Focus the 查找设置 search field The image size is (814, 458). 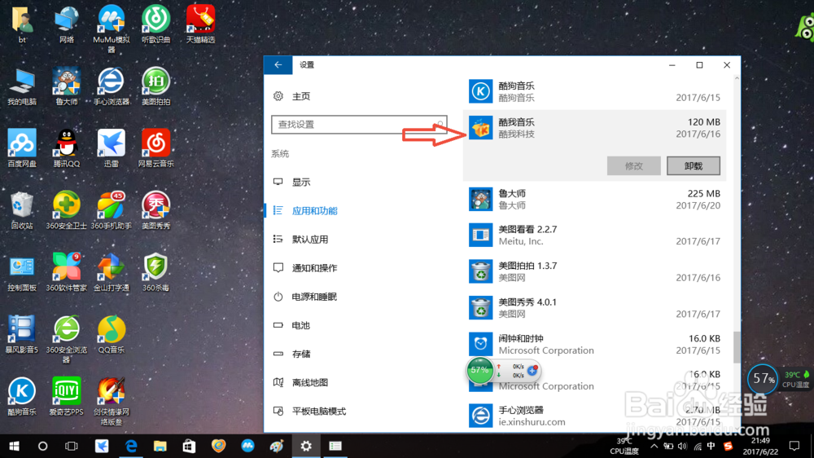(359, 125)
